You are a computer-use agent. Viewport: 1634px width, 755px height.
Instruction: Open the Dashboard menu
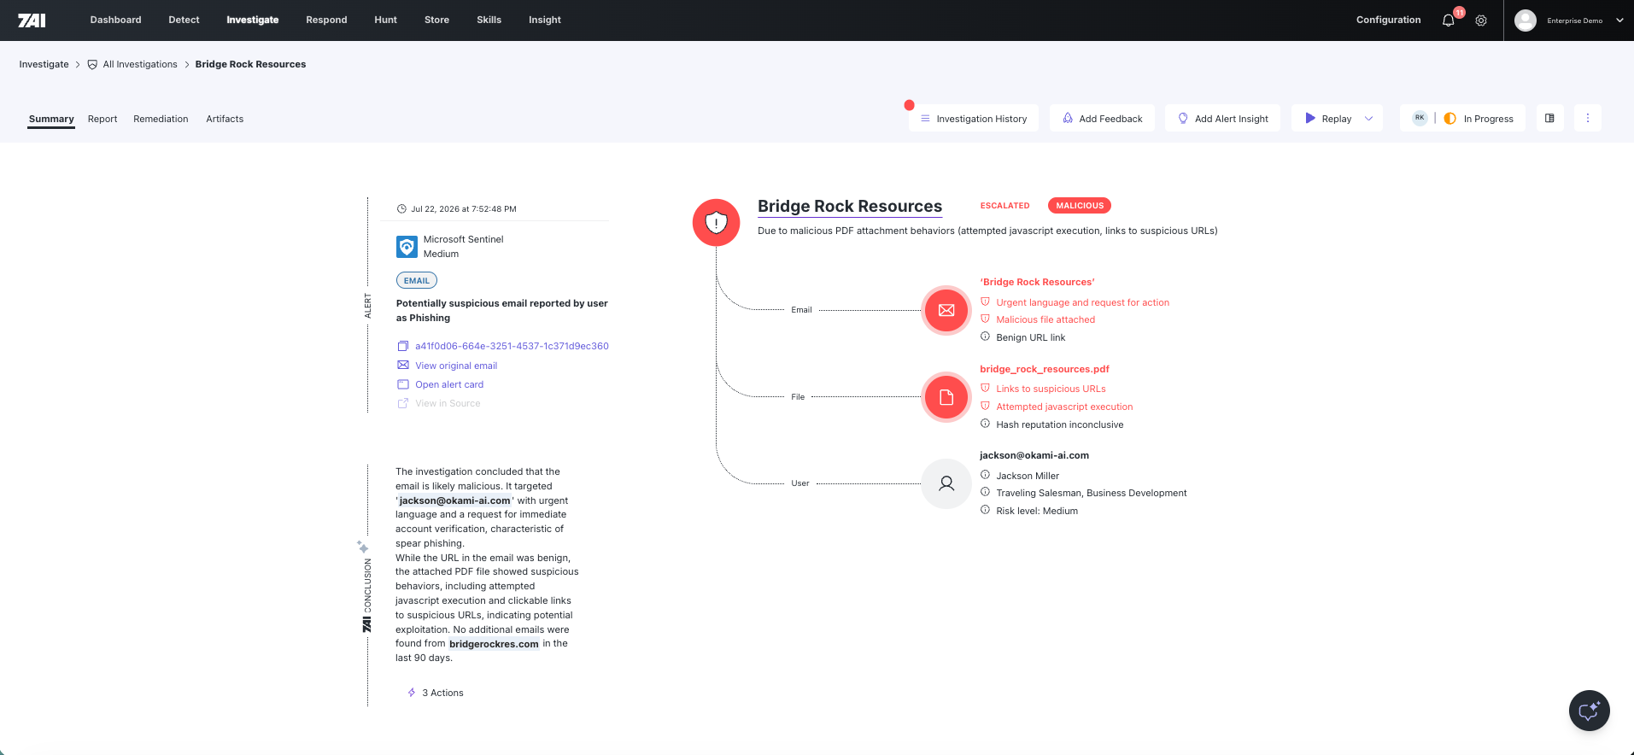(115, 20)
